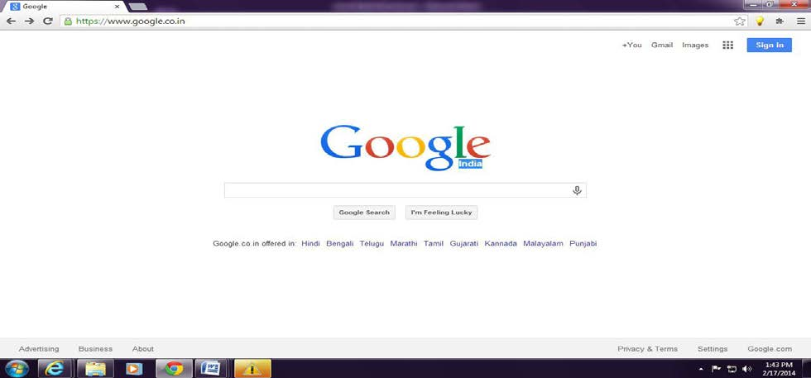The width and height of the screenshot is (811, 378).
Task: Bookmark this page with the star icon
Action: tap(740, 22)
